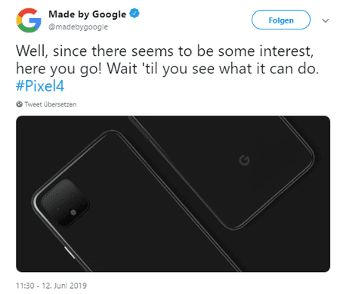Screen dimensions: 340x294
Task: Translate the tweet with Tweet übersetzen
Action: click(51, 104)
